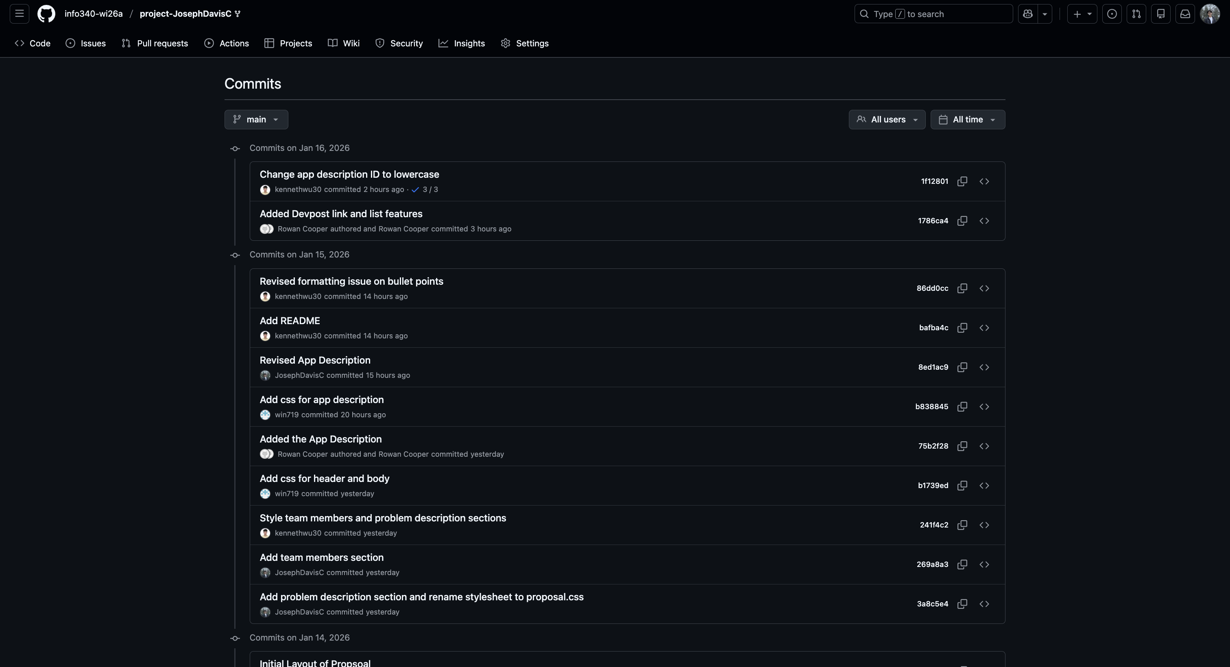Viewport: 1230px width, 667px height.
Task: Click the search field in the header
Action: point(933,14)
